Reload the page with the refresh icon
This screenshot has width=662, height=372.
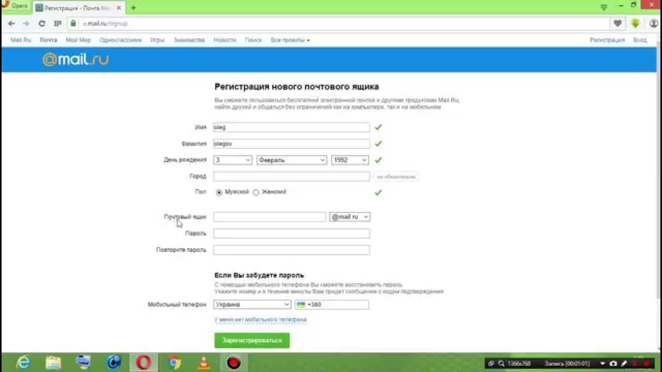[x=42, y=23]
